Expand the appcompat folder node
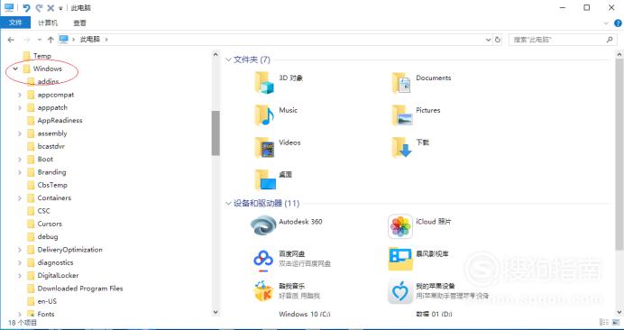The height and width of the screenshot is (330, 624). (20, 95)
